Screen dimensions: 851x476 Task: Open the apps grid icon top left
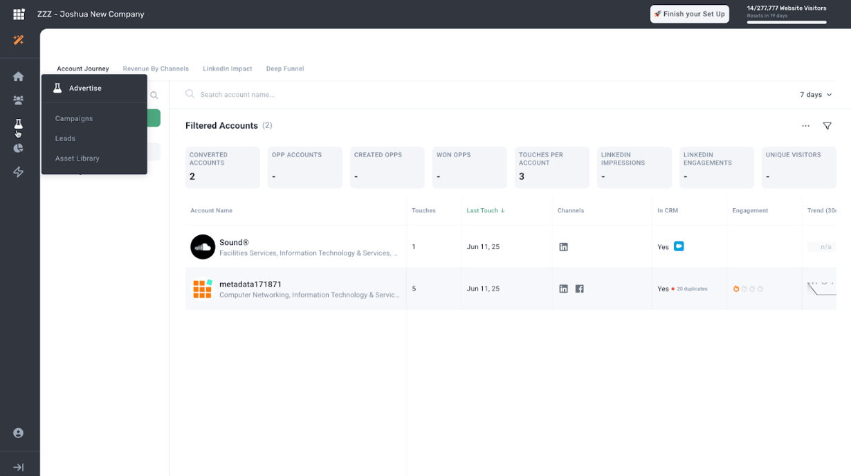[x=18, y=14]
